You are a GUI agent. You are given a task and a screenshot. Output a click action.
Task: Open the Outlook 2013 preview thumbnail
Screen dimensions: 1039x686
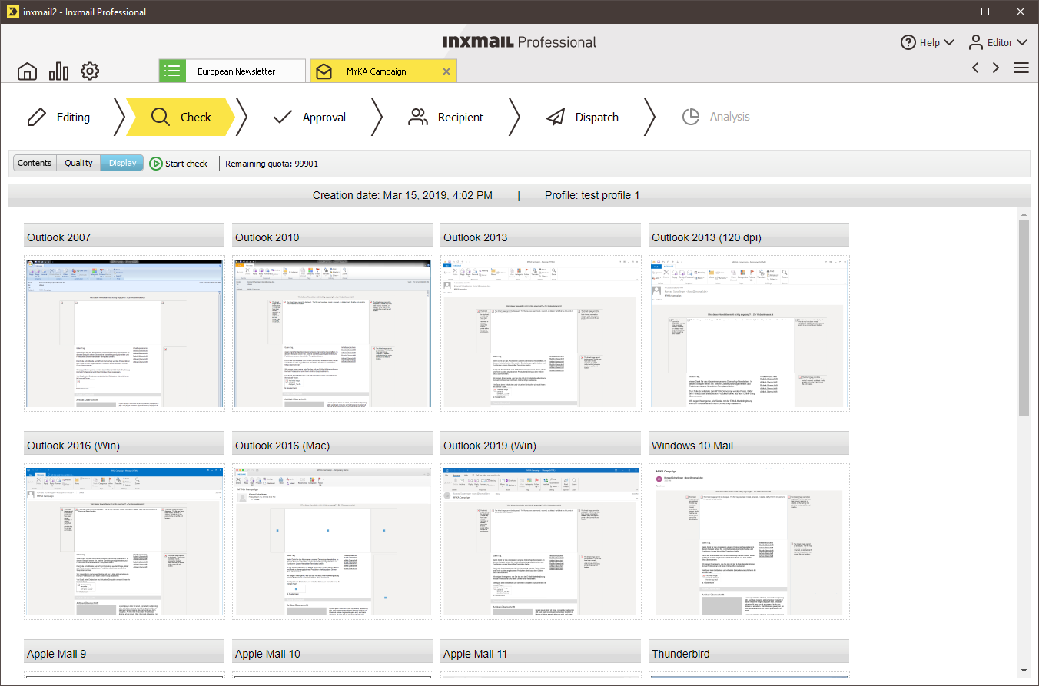pyautogui.click(x=541, y=333)
